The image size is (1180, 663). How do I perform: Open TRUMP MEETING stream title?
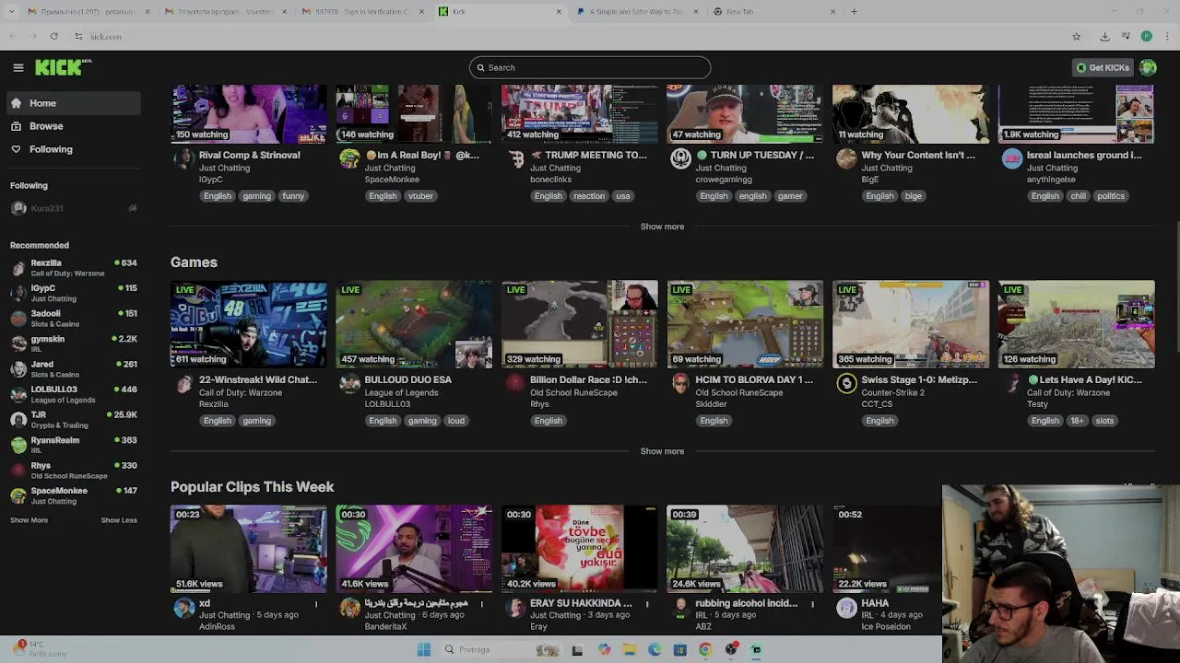[588, 156]
